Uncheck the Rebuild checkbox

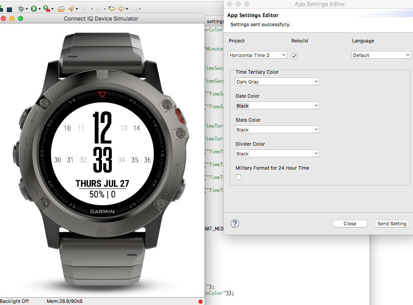point(294,56)
